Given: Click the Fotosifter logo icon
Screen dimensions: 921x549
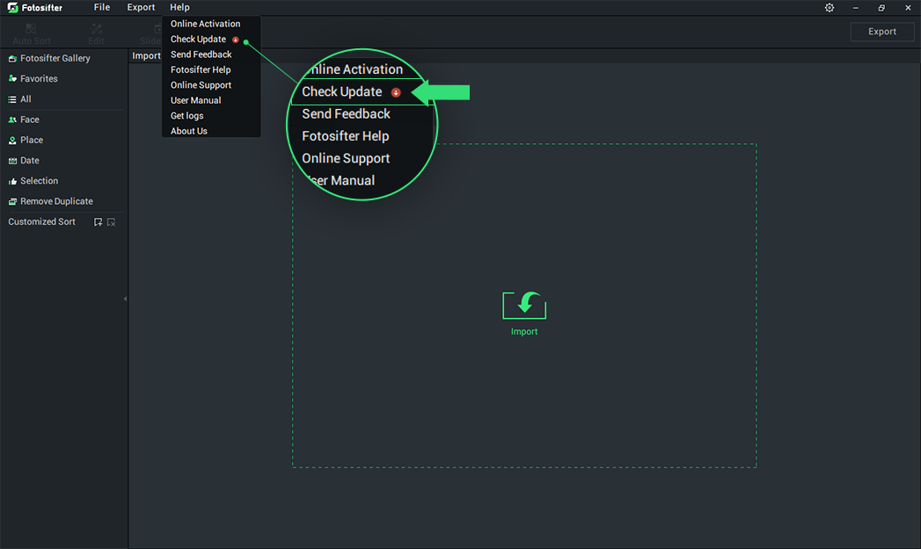Looking at the screenshot, I should coord(12,8).
